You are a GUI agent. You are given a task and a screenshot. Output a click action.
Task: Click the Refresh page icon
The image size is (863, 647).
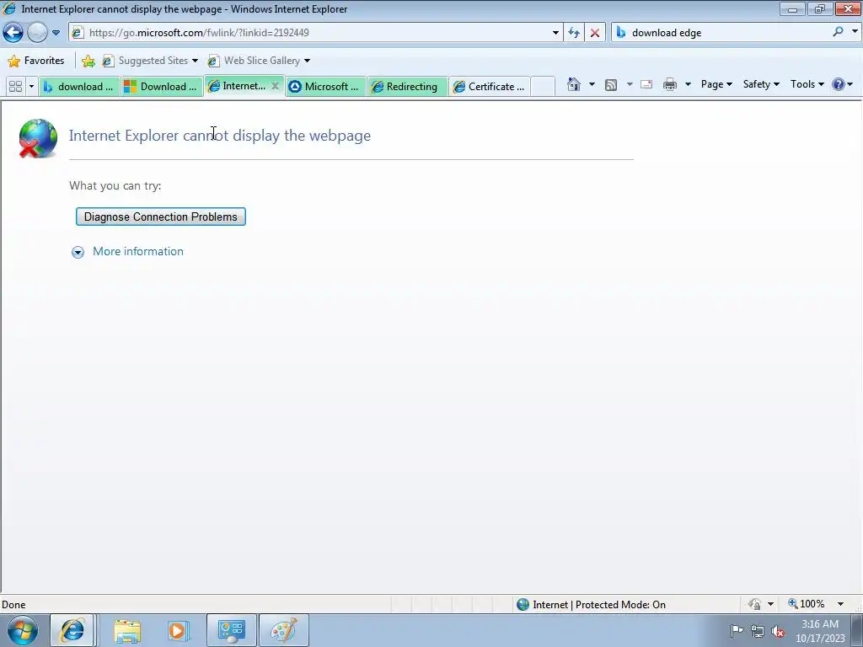574,33
